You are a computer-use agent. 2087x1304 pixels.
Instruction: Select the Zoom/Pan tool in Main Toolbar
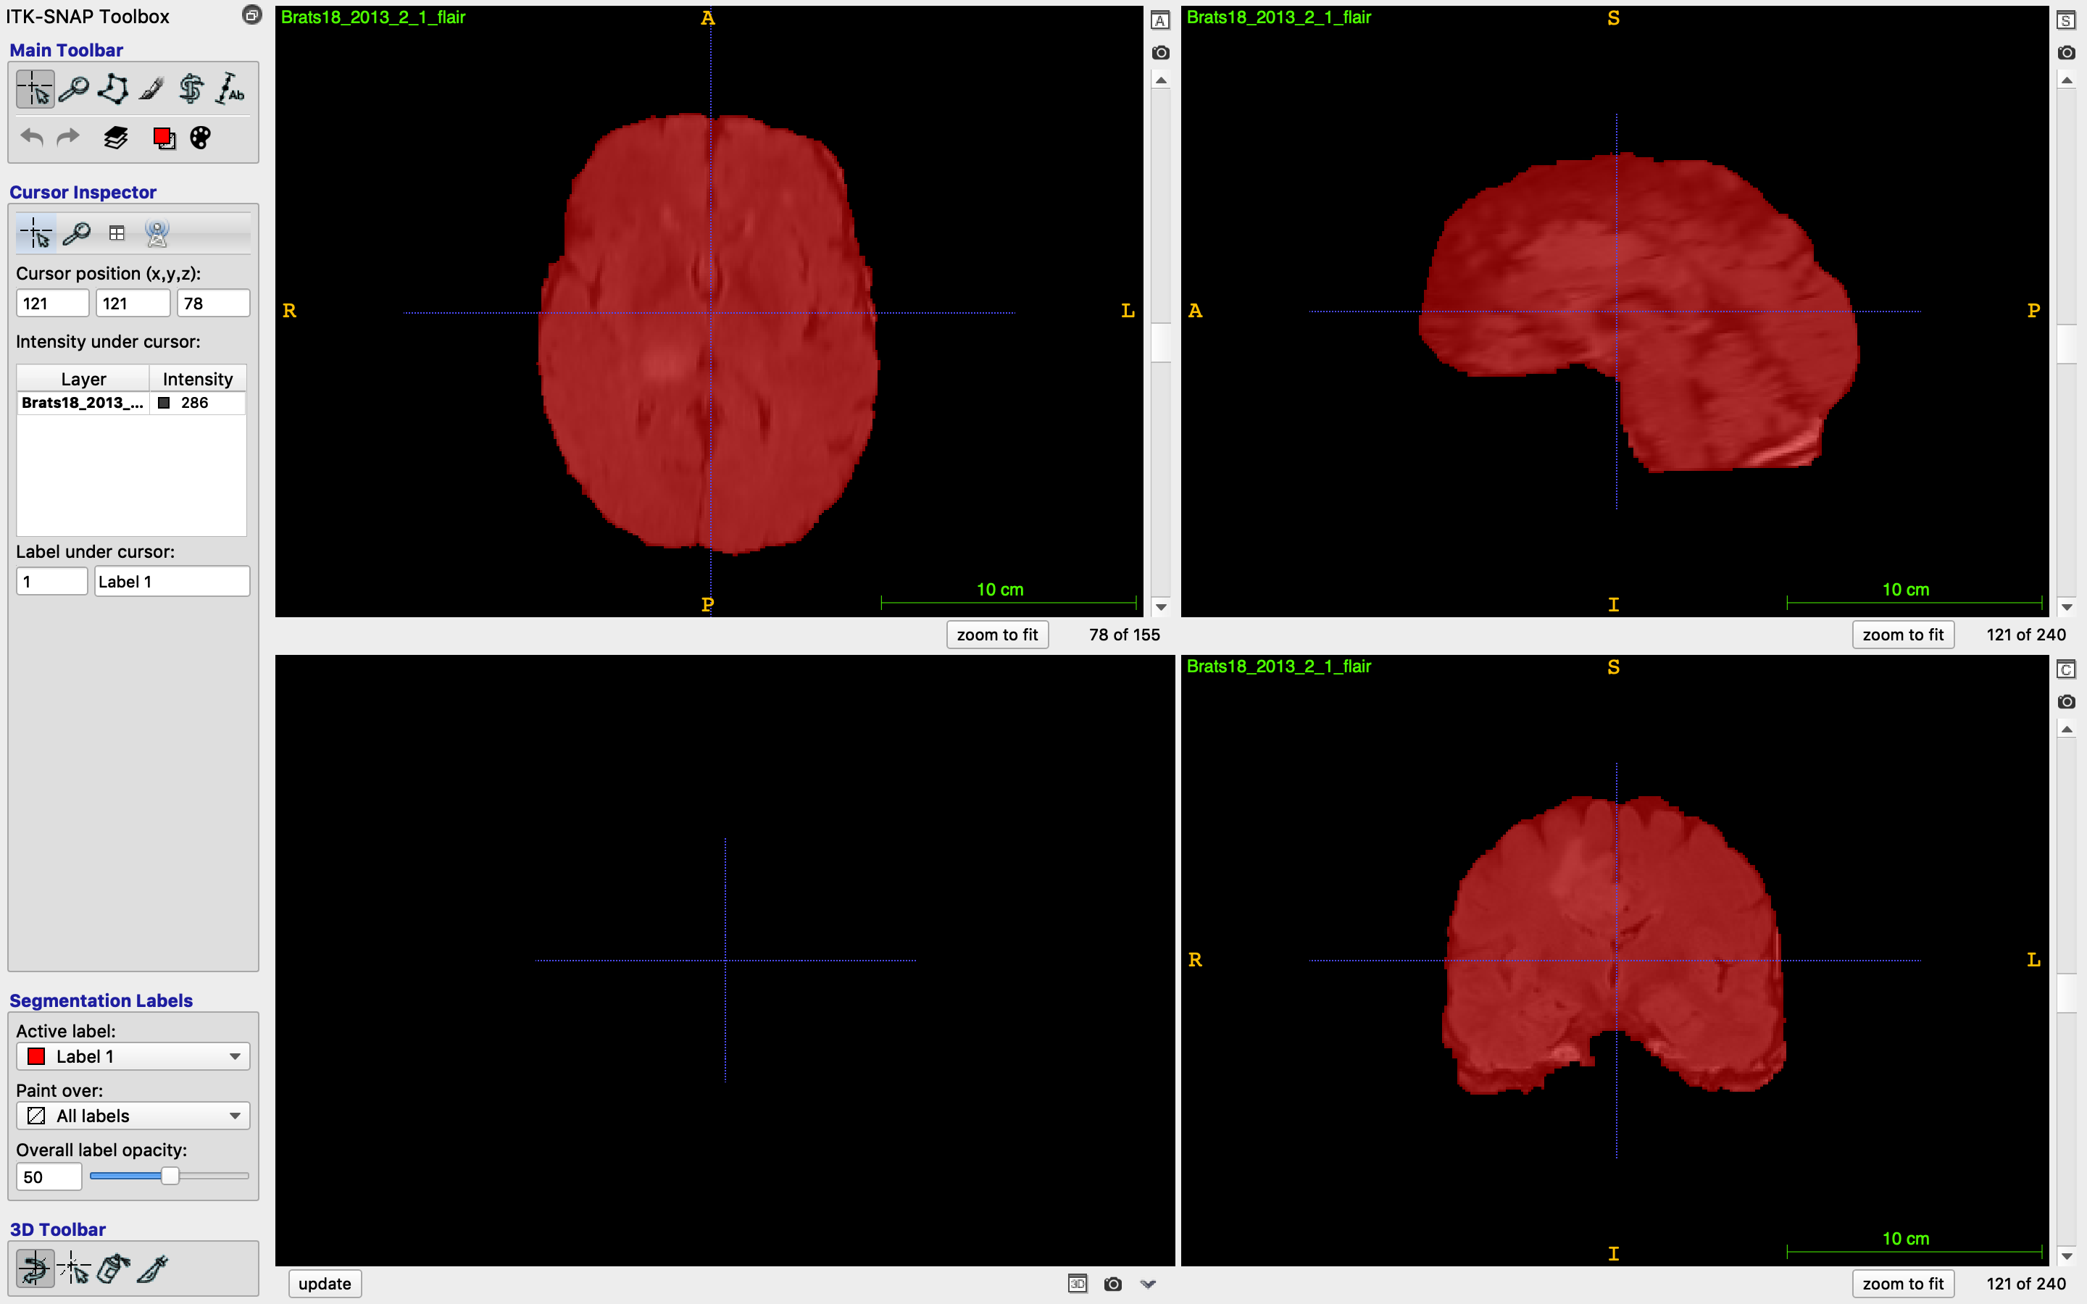tap(74, 89)
